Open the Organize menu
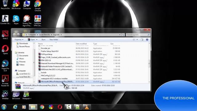Viewport: 197px width, 111px height. 19,39
